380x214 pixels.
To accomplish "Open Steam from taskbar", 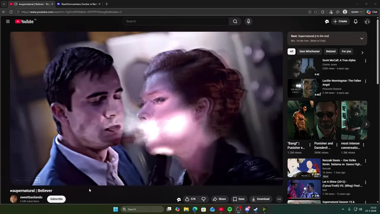I will (256, 209).
